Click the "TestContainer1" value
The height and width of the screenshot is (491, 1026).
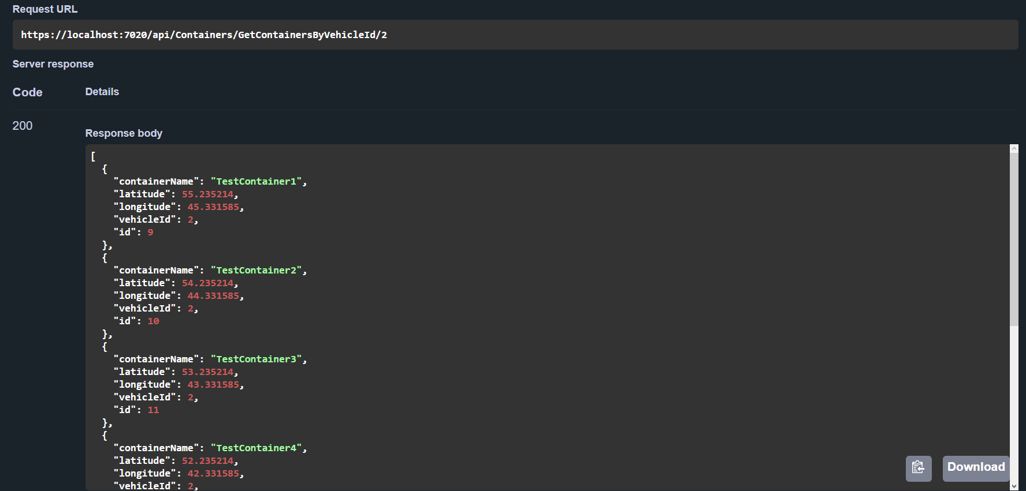[x=256, y=181]
